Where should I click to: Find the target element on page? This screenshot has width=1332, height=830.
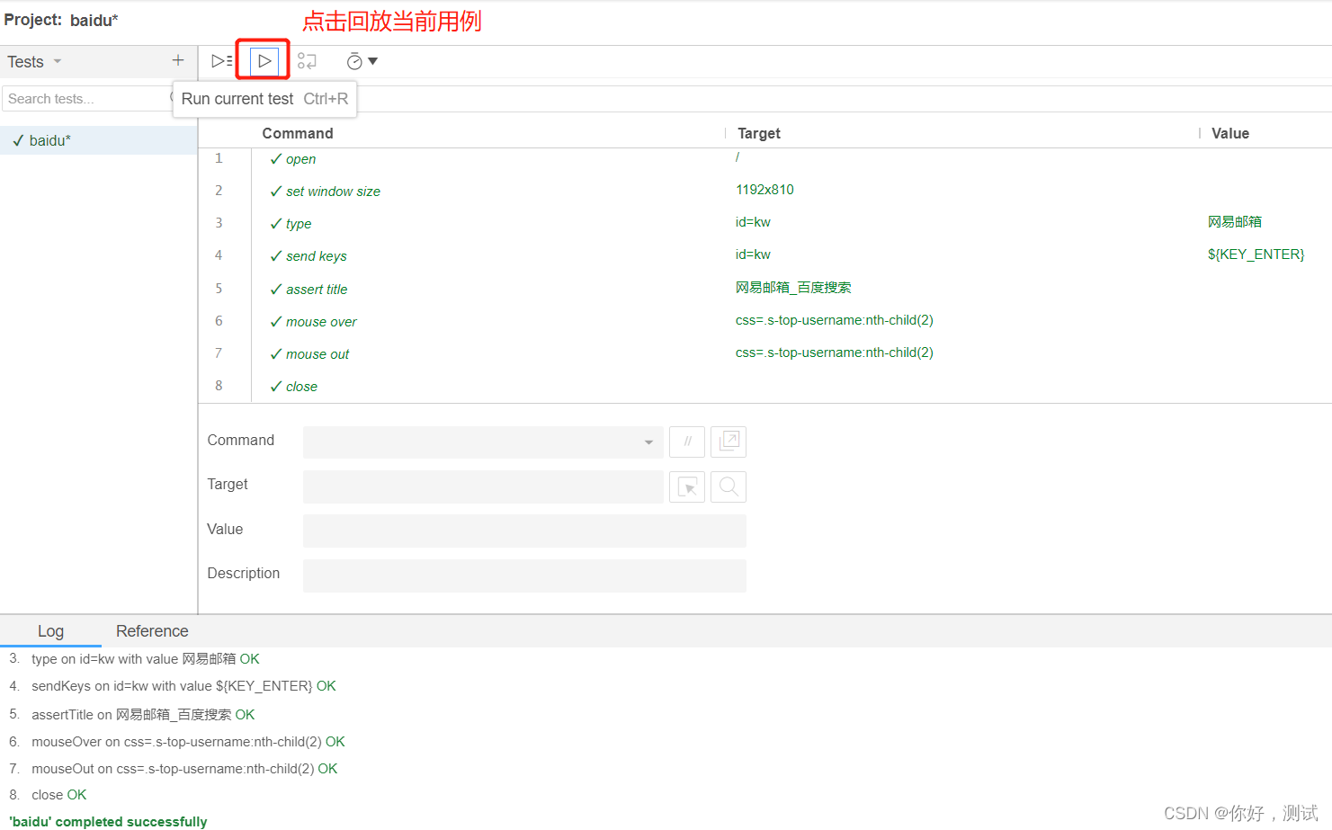(729, 486)
